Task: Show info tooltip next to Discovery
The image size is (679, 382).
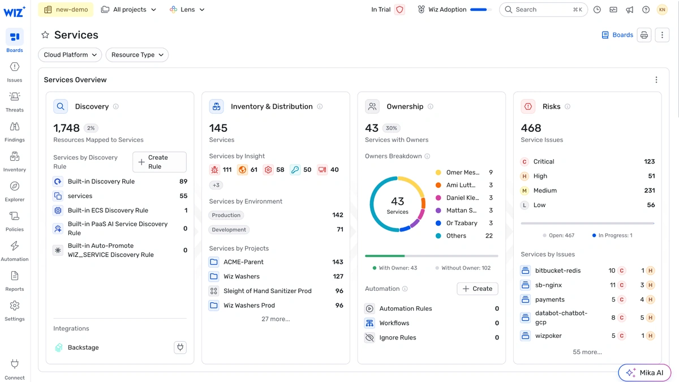Action: [x=116, y=106]
